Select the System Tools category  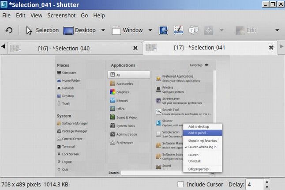pos(122,126)
